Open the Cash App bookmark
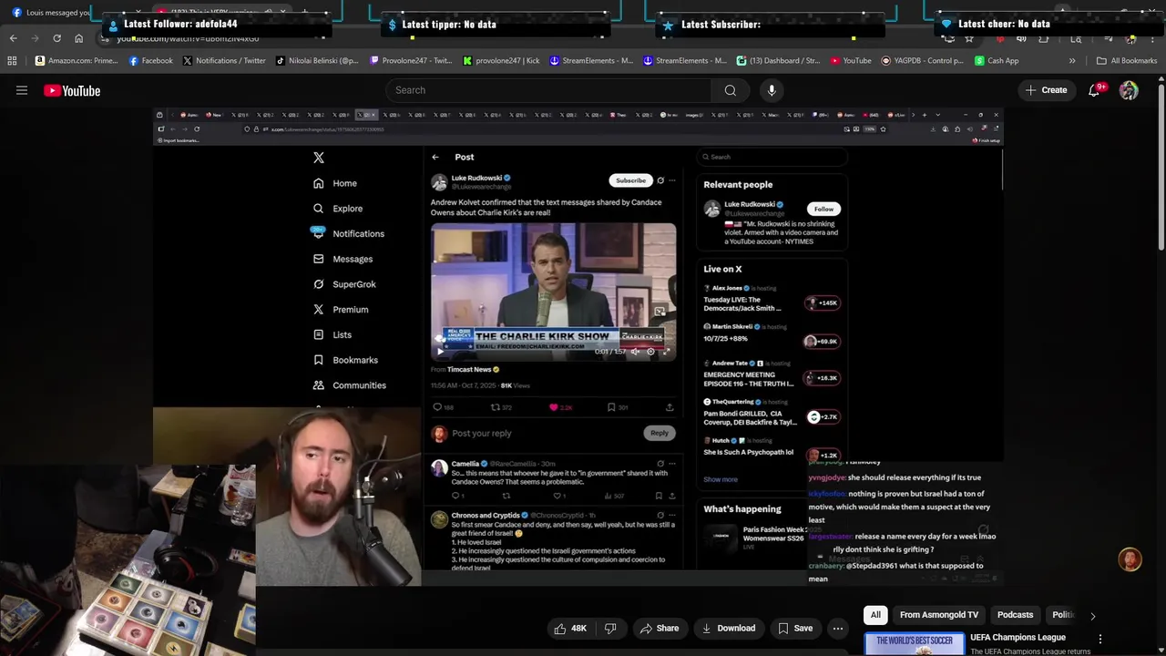Image resolution: width=1166 pixels, height=656 pixels. click(x=997, y=61)
